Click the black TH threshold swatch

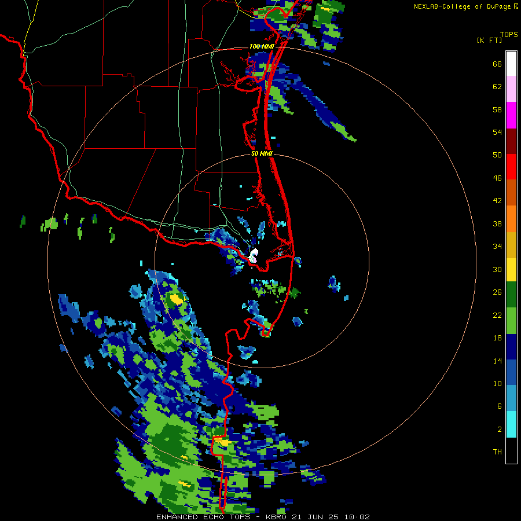click(511, 450)
